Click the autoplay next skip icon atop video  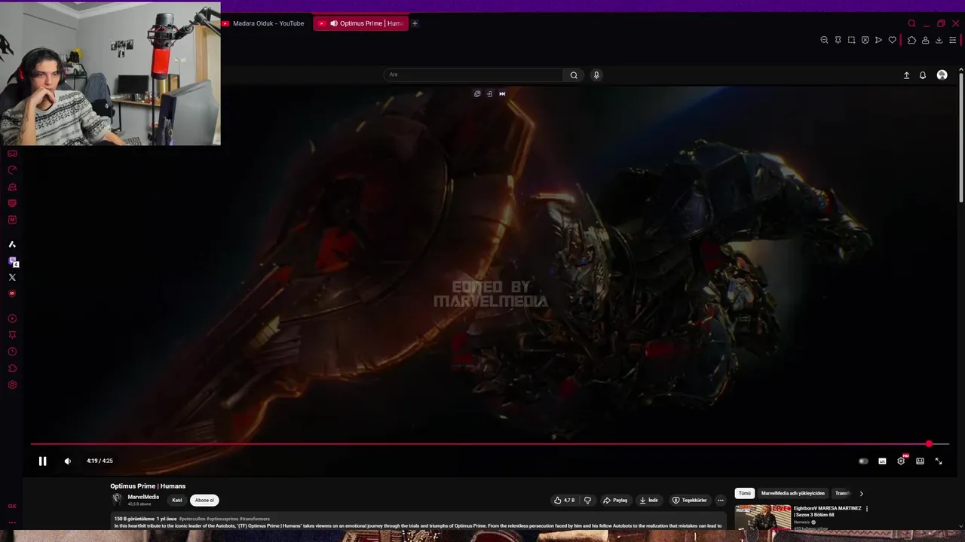click(502, 94)
